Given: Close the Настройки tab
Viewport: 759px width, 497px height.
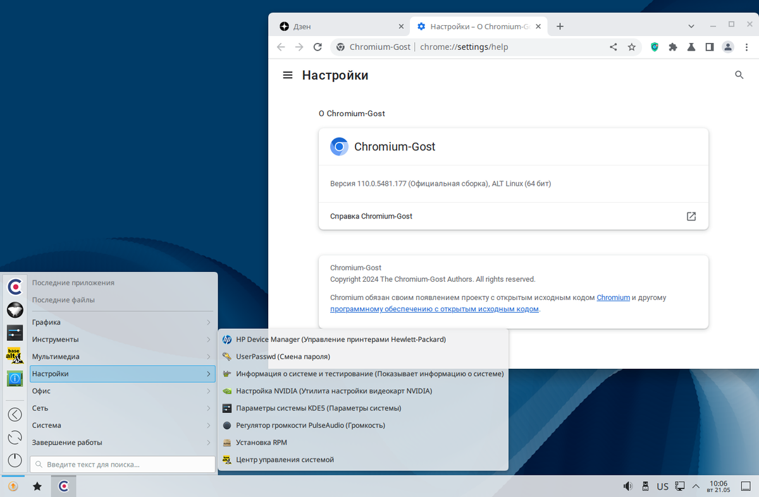Looking at the screenshot, I should point(538,27).
